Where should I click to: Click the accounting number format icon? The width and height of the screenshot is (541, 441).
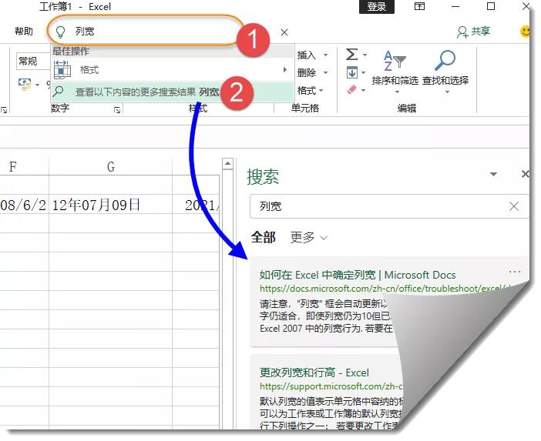pos(25,84)
